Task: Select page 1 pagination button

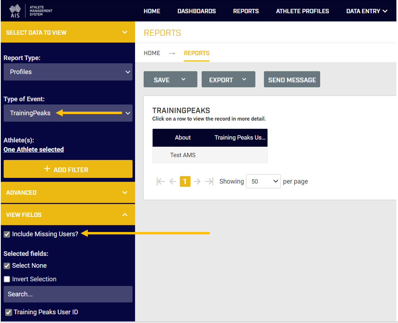Action: [185, 181]
